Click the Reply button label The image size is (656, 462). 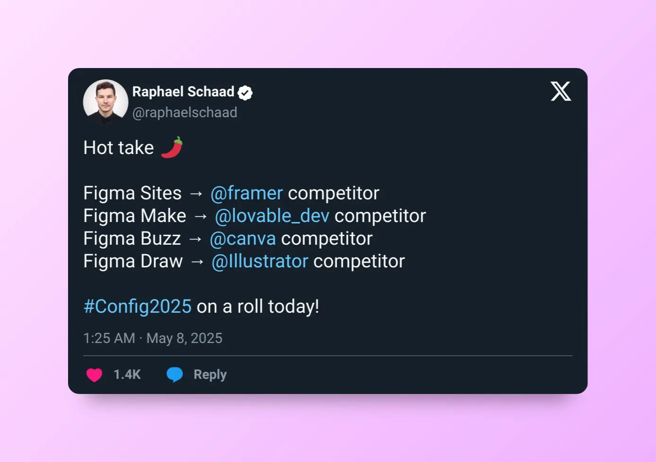210,375
